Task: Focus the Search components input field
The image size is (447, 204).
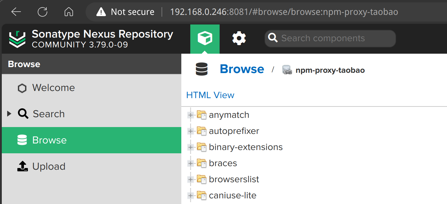Action: 330,38
